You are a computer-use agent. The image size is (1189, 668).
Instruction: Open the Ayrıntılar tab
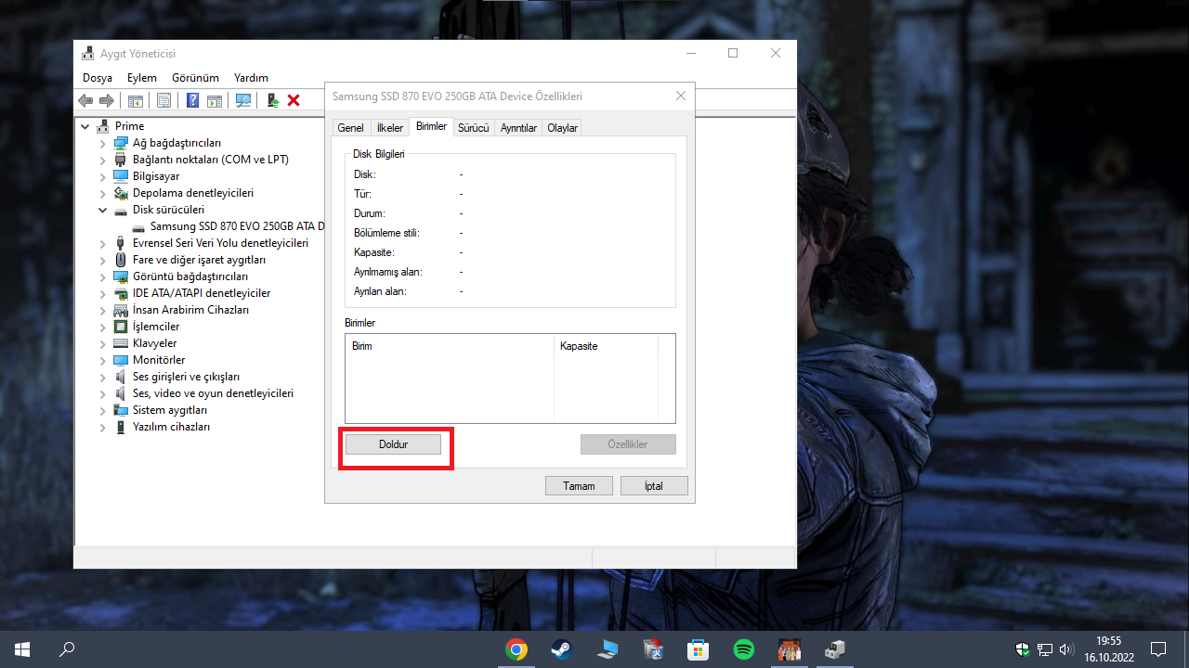518,128
